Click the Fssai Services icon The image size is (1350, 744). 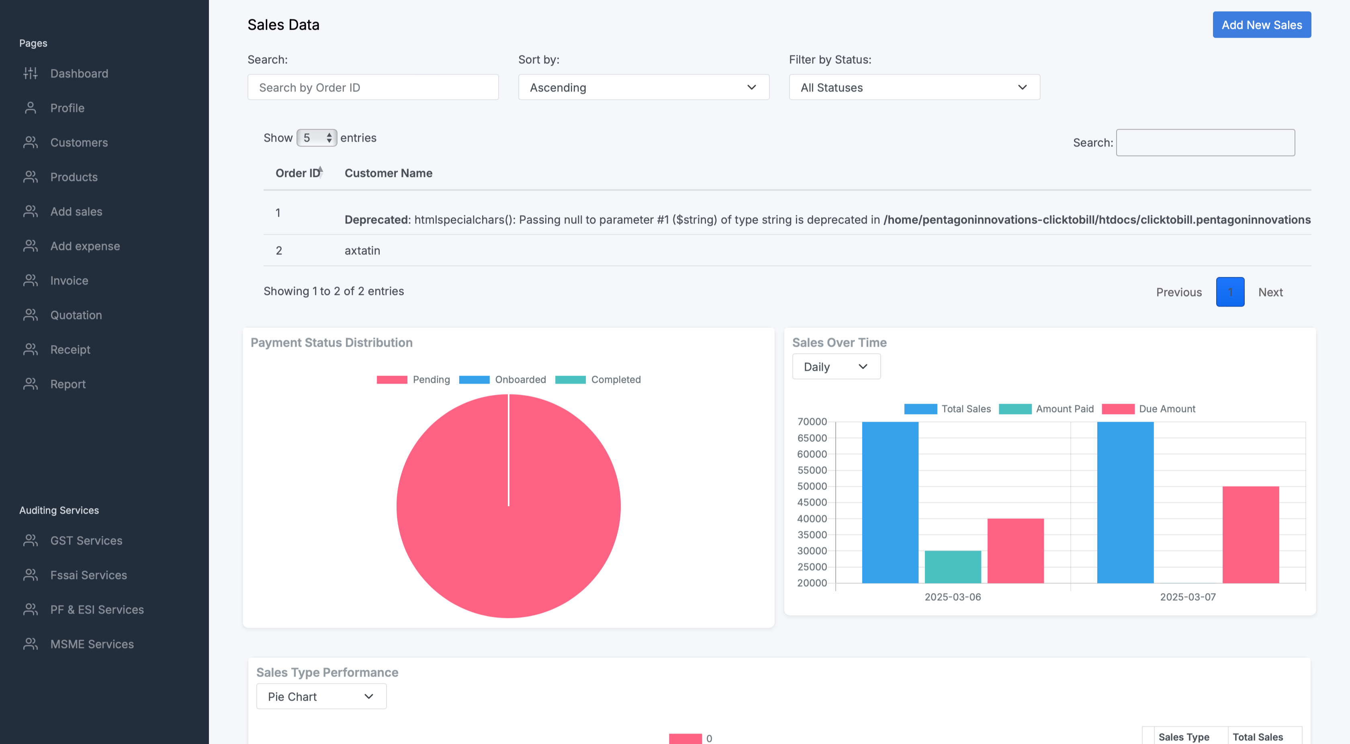(x=31, y=575)
